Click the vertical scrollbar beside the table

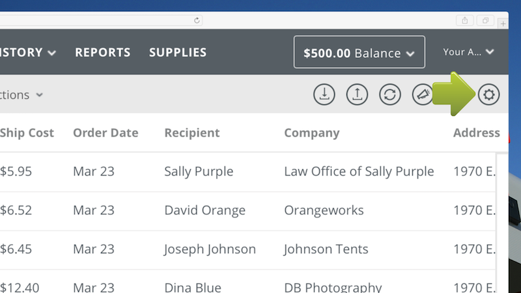point(502,223)
